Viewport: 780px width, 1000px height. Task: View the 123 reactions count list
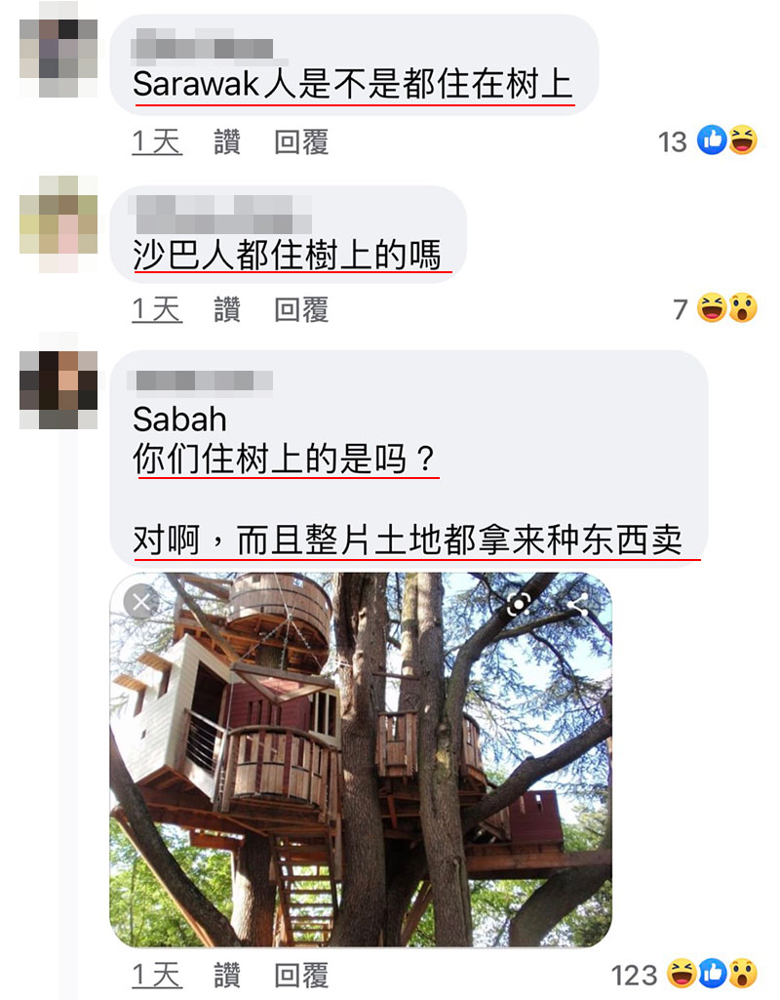tap(634, 975)
